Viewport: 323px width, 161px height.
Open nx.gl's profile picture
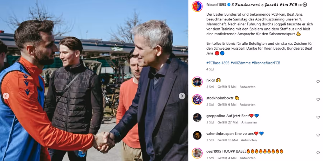pyautogui.click(x=197, y=82)
